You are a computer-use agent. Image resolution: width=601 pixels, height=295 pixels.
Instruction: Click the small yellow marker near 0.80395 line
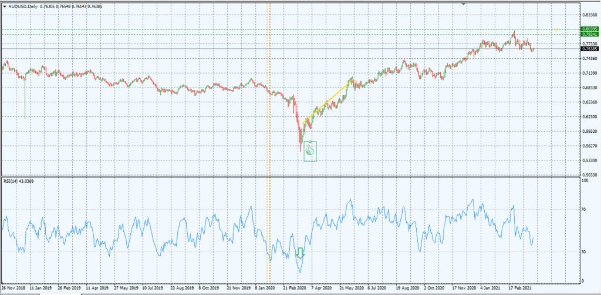(557, 29)
